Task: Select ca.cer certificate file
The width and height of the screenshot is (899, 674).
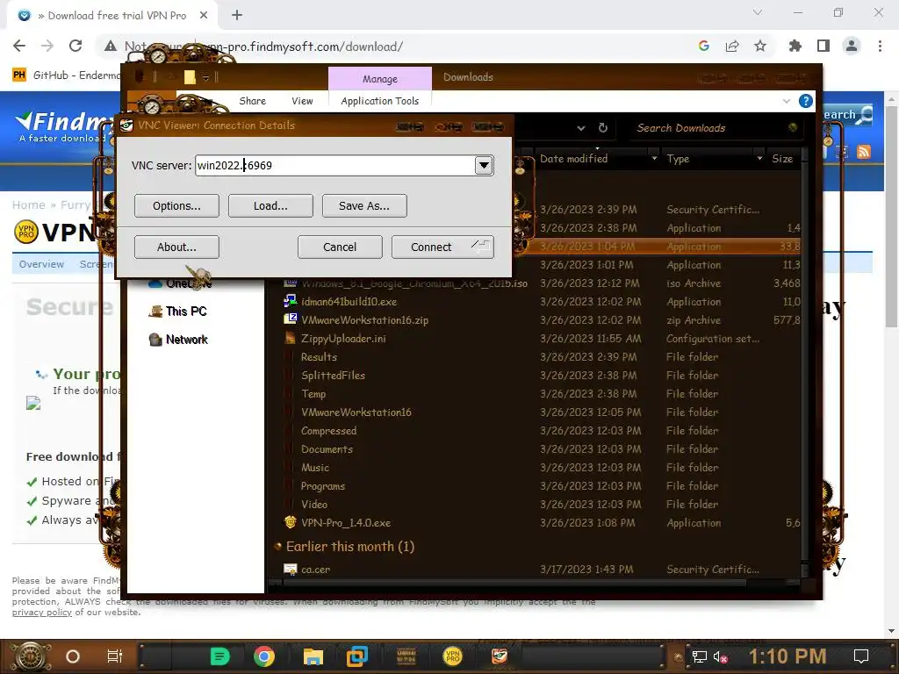Action: coord(315,569)
